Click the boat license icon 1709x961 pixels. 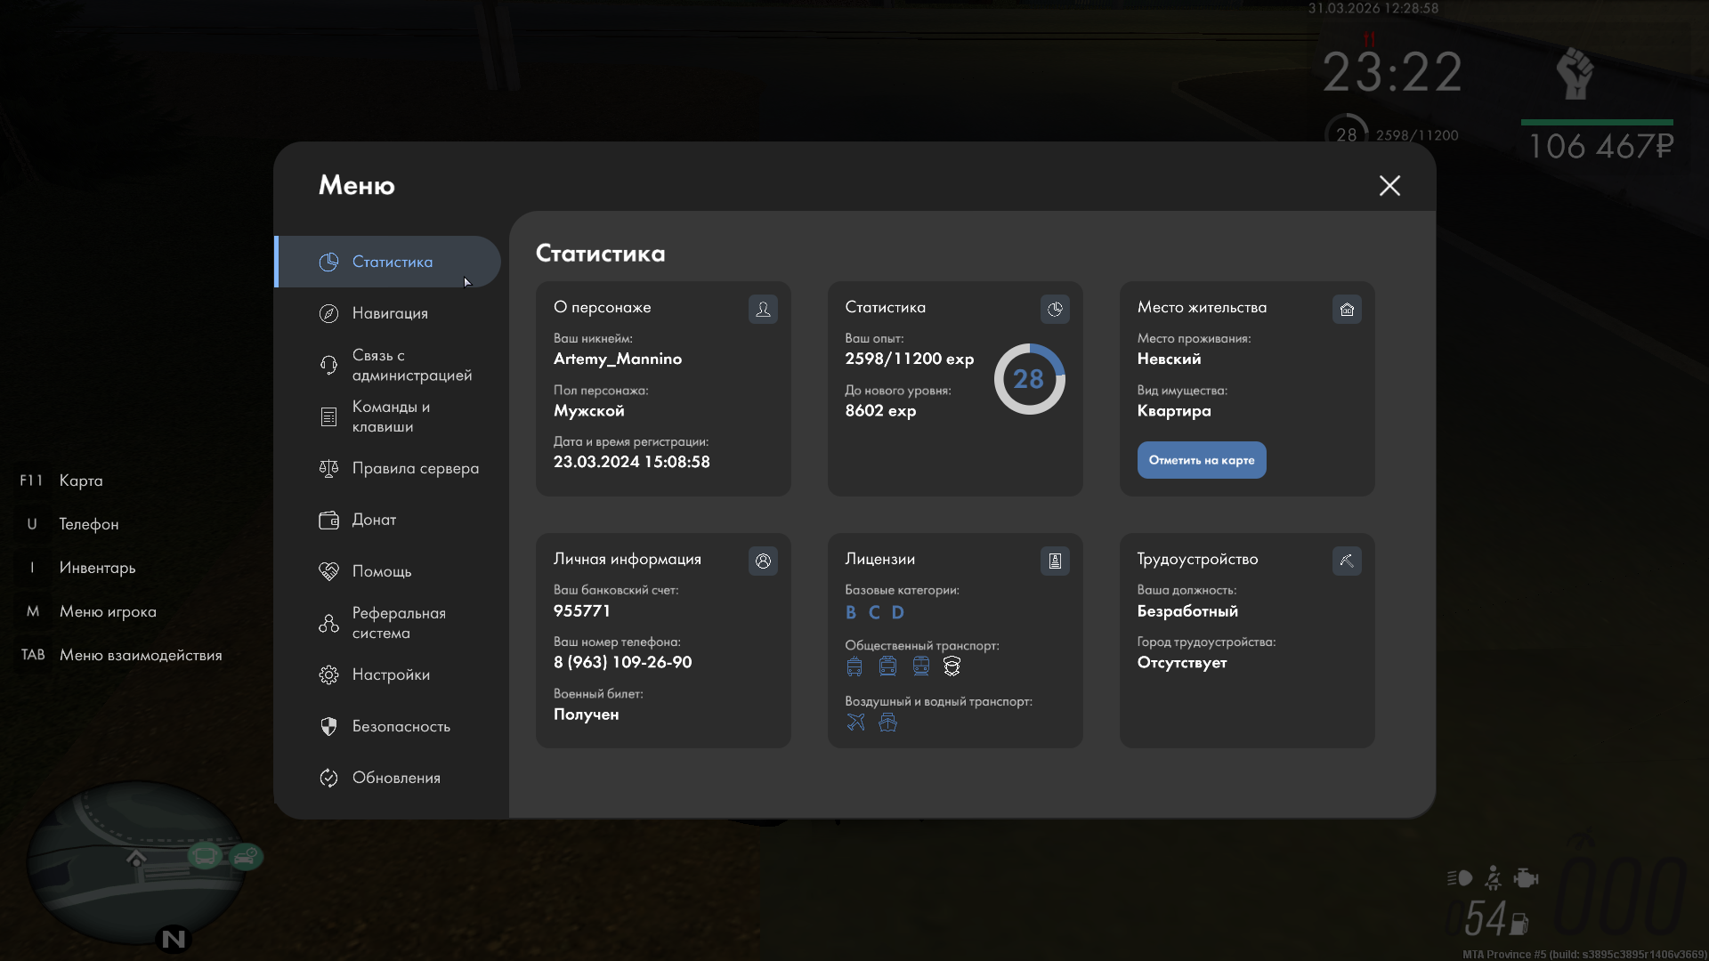(x=887, y=723)
